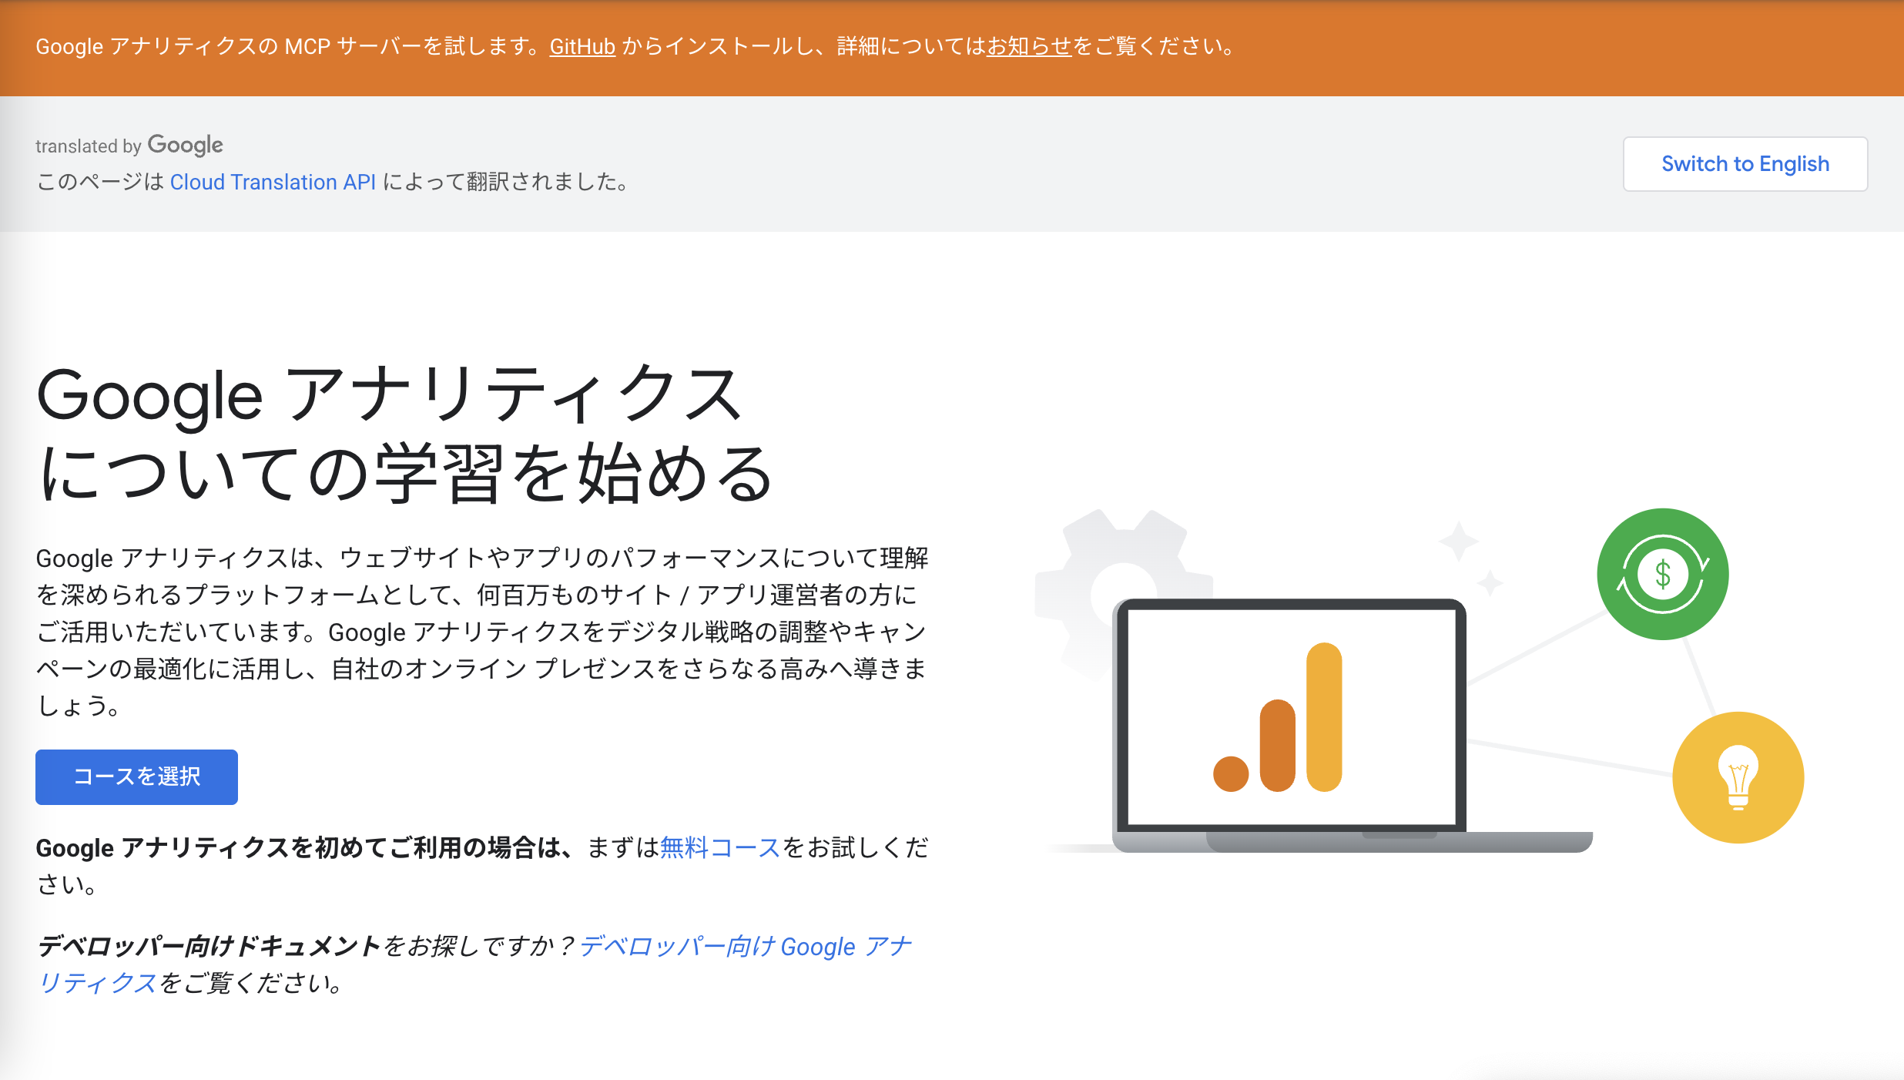Follow the Cloud Translation API link
This screenshot has height=1080, width=1904.
click(x=273, y=182)
